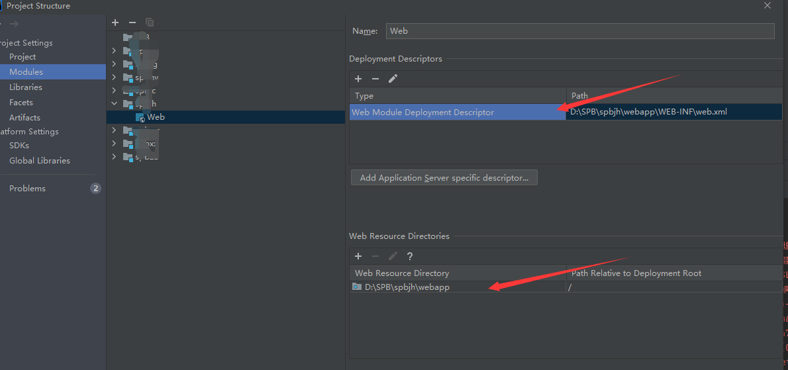Select the Web facet in the module tree
Screen dimensions: 788x370
click(156, 117)
